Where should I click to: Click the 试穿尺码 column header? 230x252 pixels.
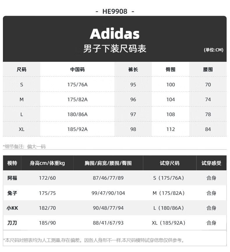click(x=169, y=163)
